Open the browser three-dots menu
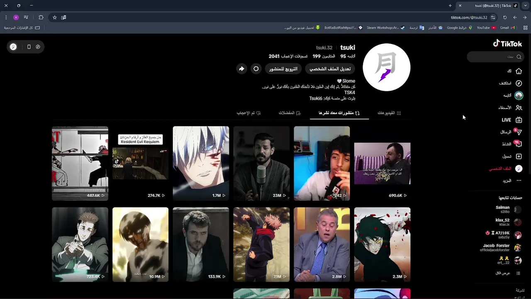 [6, 17]
